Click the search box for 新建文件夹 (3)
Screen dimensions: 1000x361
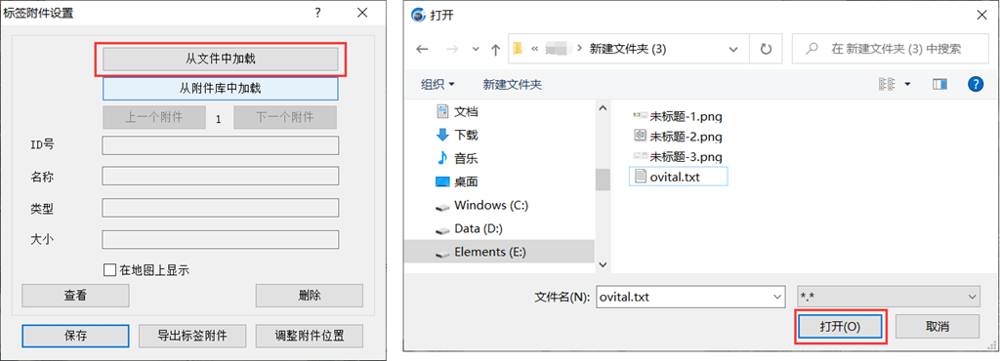(x=887, y=49)
